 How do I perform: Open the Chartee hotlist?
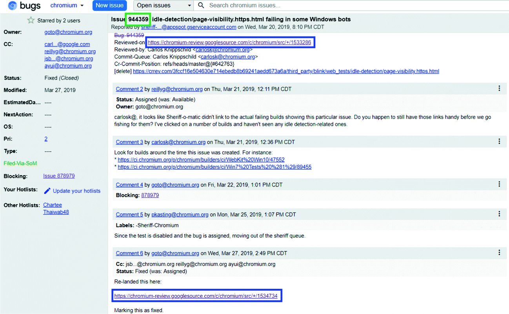click(x=53, y=205)
